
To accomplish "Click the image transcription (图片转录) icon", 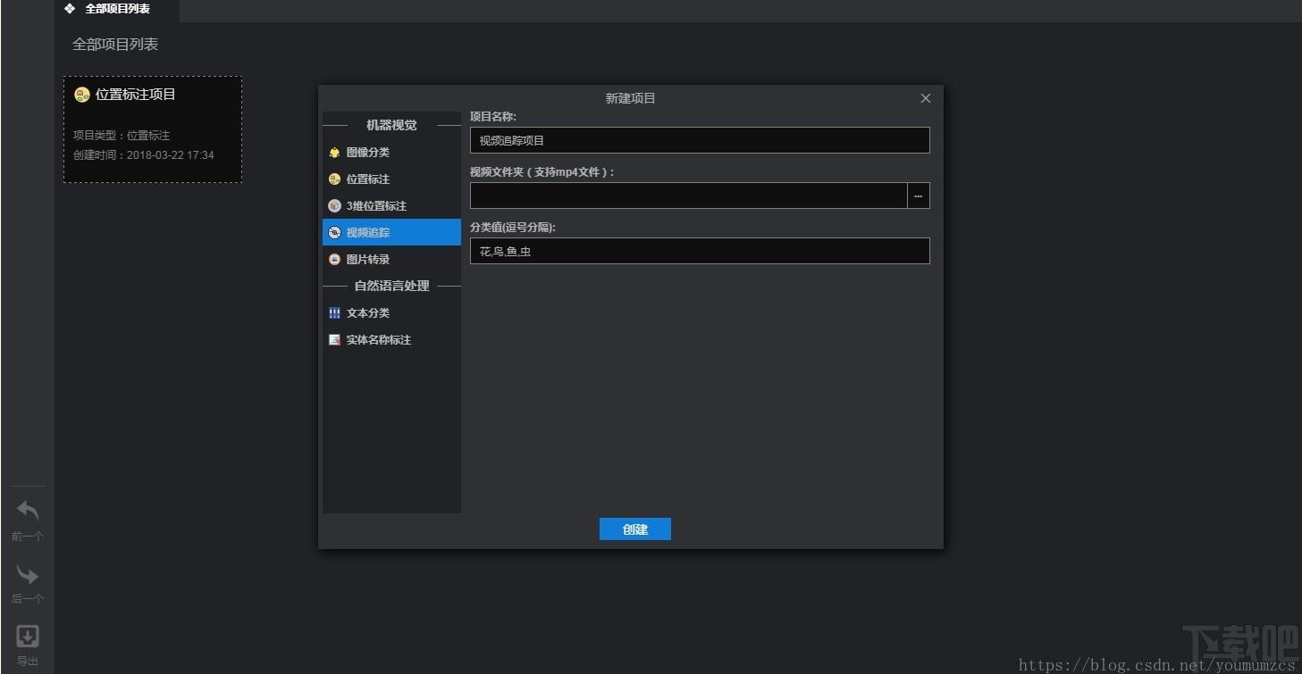I will [x=334, y=260].
